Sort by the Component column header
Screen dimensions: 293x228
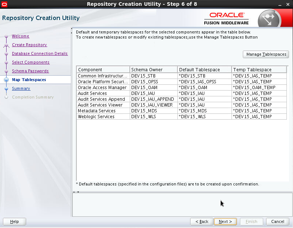[103, 70]
